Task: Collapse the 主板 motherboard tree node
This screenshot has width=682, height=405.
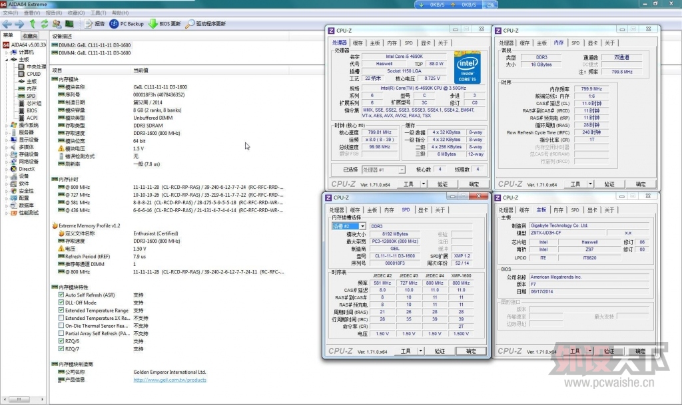Action: tap(7, 59)
